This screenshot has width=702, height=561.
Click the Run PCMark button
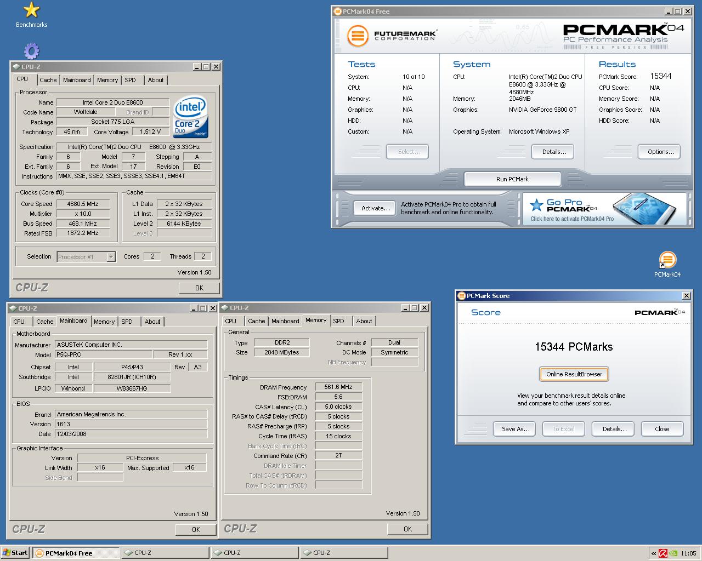[x=512, y=179]
